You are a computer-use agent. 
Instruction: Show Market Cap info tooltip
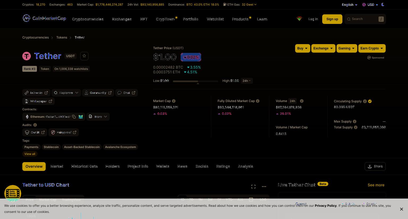pyautogui.click(x=174, y=101)
